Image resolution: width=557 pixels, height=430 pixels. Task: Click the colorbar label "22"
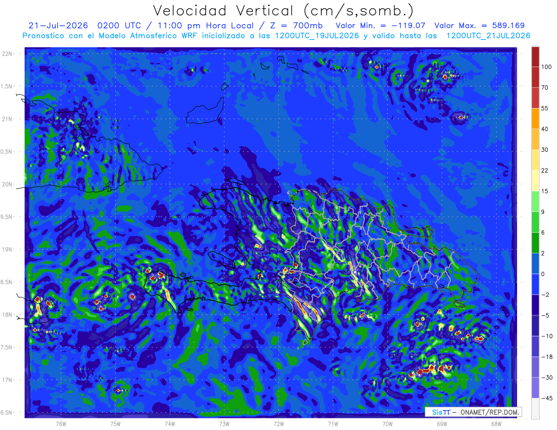(545, 171)
